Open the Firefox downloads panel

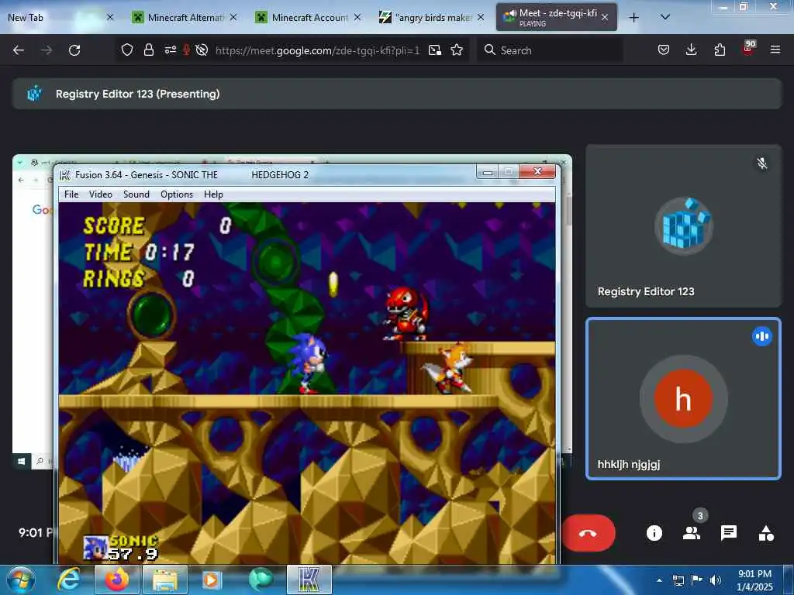[x=691, y=50]
